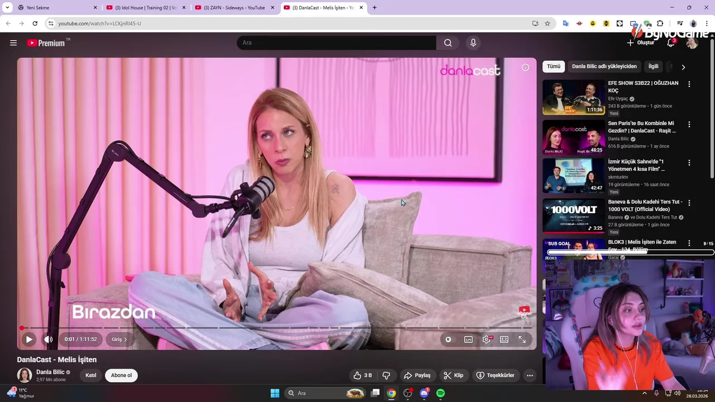This screenshot has width=715, height=402.
Task: Open the YouTube account avatar menu
Action: tap(692, 43)
